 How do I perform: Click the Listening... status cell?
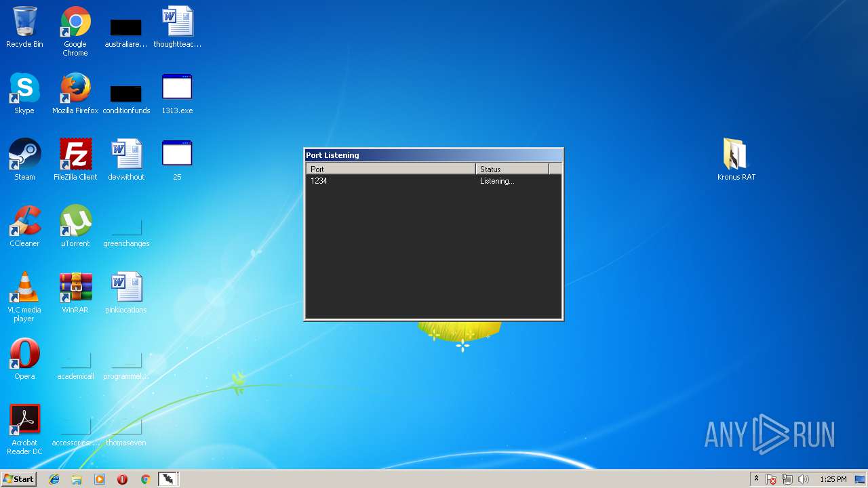[x=497, y=181]
